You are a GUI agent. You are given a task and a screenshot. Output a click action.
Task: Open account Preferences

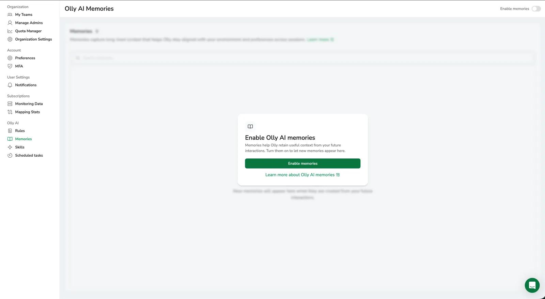pos(25,58)
